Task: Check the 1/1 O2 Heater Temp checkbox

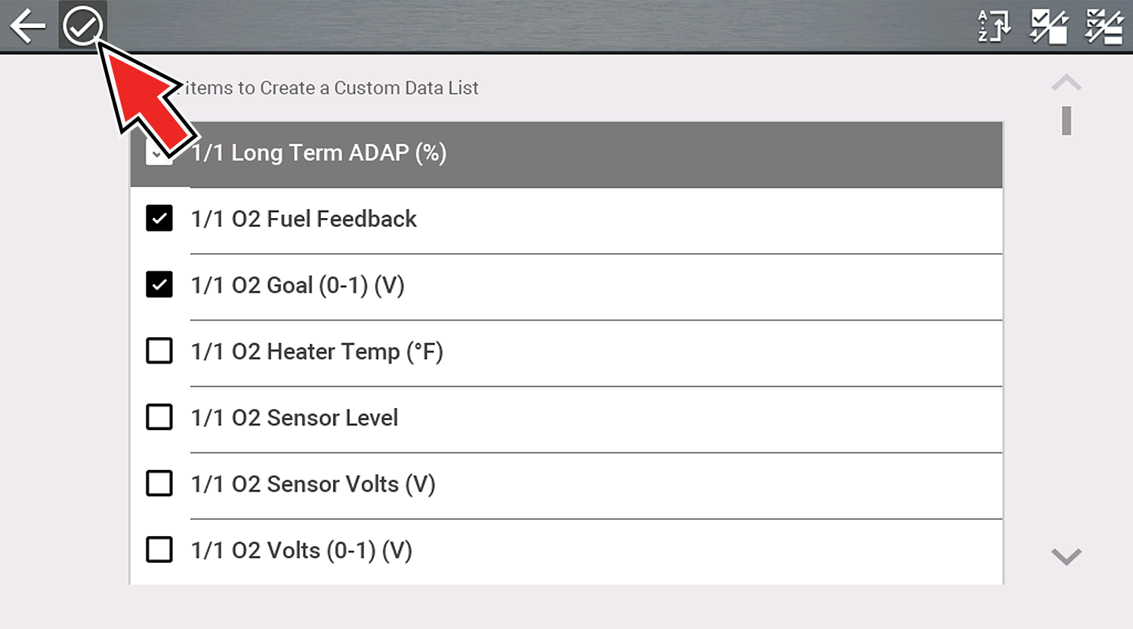Action: (159, 351)
